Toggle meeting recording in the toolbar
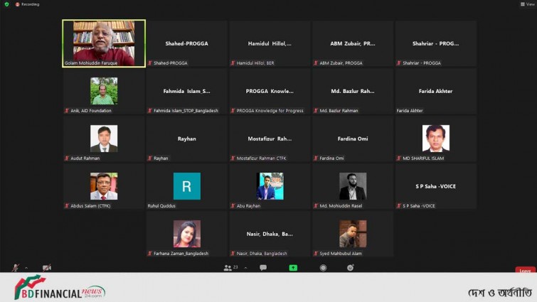 click(x=323, y=268)
